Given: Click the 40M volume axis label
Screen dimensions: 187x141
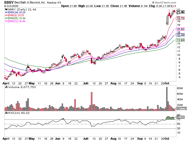Looking at the screenshot, I should click(180, 99).
